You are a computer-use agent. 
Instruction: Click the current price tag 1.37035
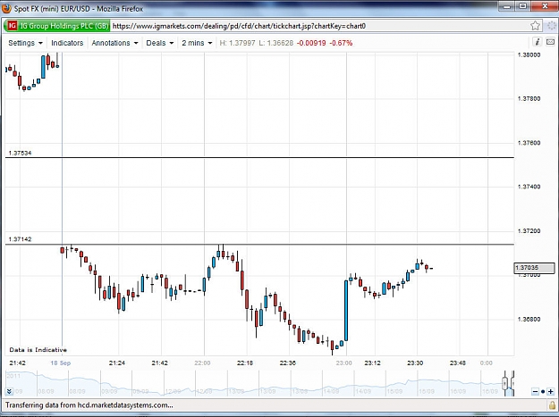[x=534, y=268]
